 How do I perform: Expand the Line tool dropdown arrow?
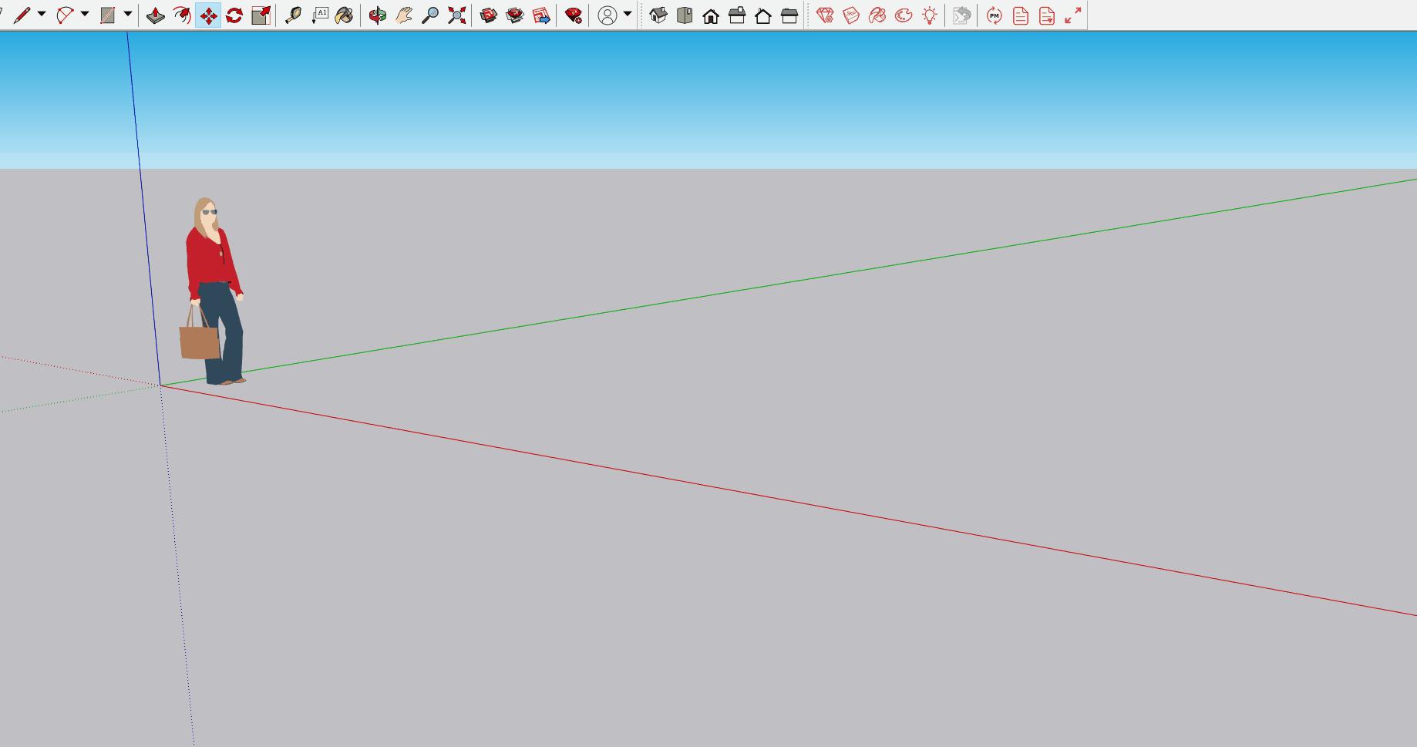pyautogui.click(x=42, y=15)
